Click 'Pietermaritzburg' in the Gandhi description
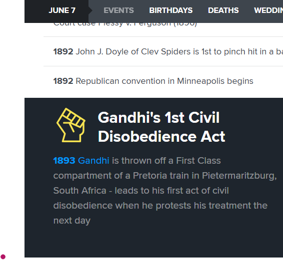283x260 pixels. 239,176
